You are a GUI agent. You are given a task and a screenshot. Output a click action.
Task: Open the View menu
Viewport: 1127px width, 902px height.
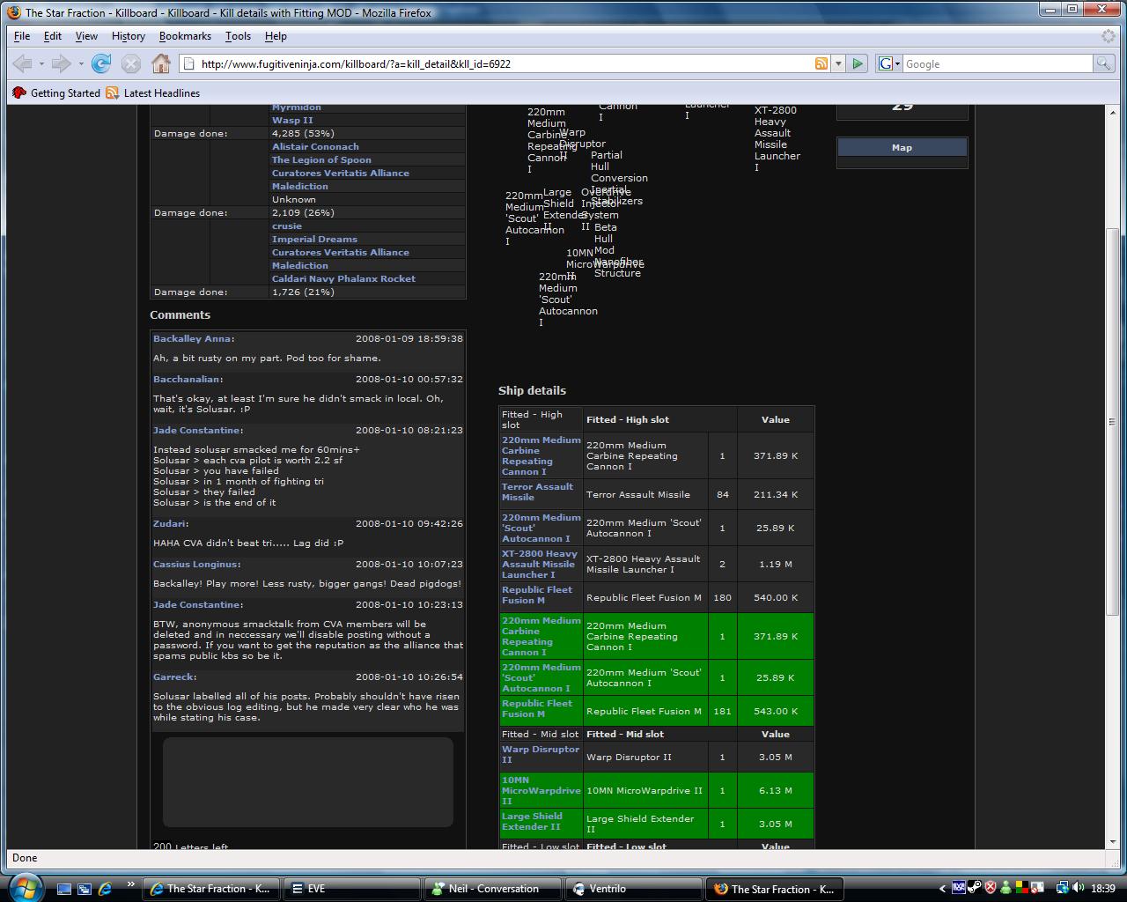pyautogui.click(x=86, y=36)
